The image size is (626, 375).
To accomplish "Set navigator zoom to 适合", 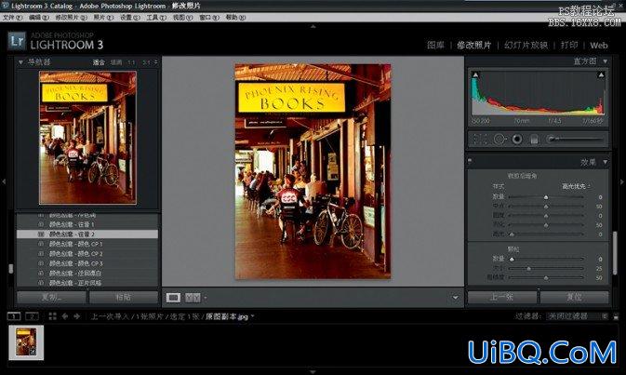I will tap(99, 62).
